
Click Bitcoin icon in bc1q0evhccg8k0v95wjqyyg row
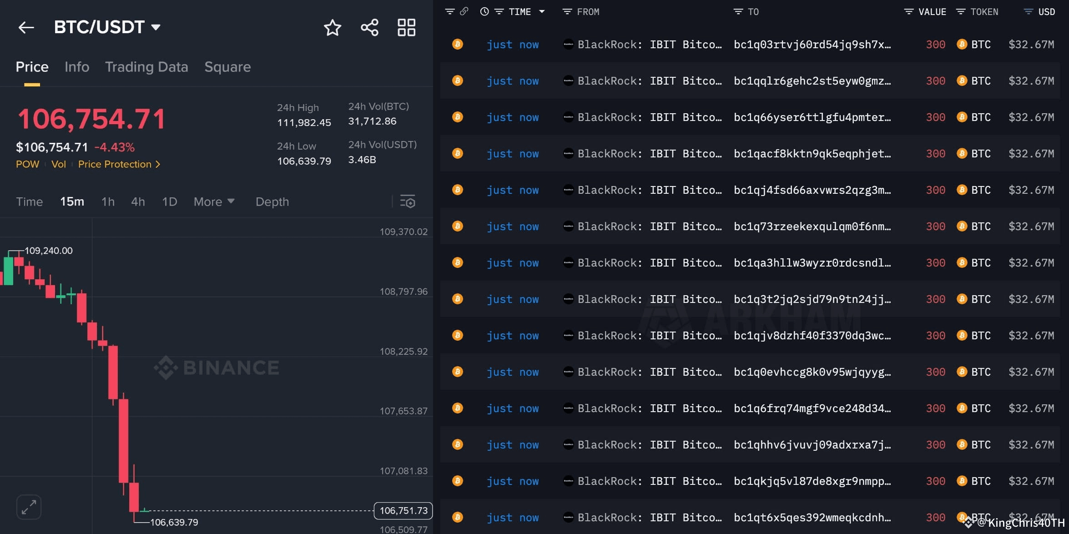(458, 372)
